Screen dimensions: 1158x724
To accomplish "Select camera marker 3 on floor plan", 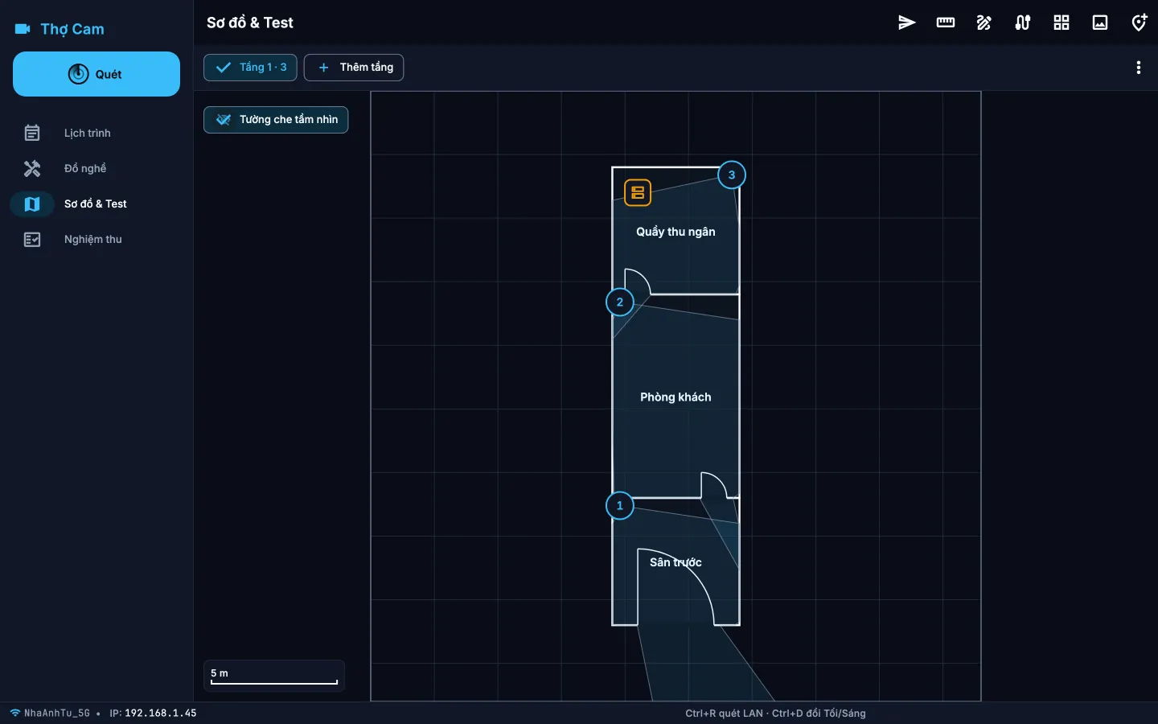I will click(732, 175).
